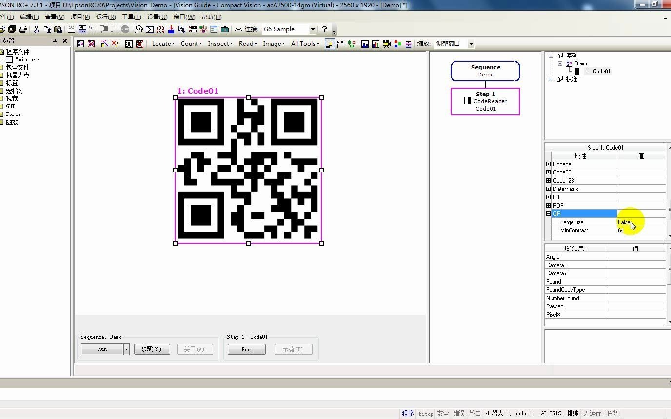Collapse the QR property group
The height and width of the screenshot is (419, 671).
549,214
